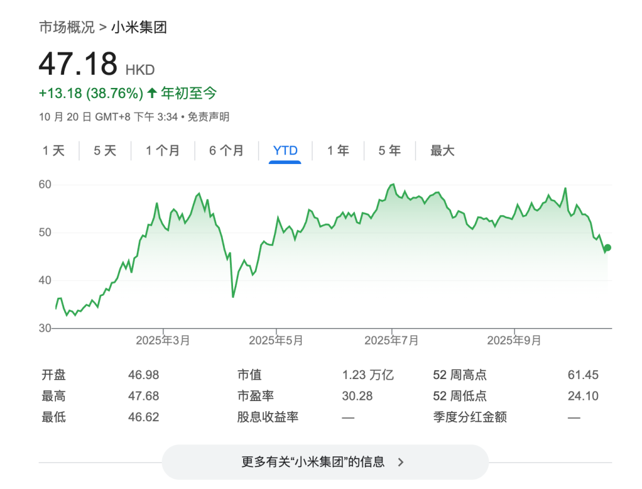Click the chevron on the info button
The height and width of the screenshot is (489, 642).
401,462
